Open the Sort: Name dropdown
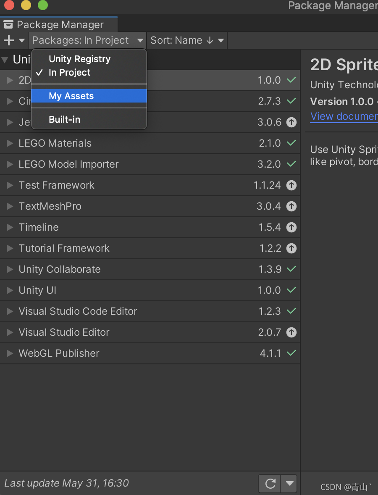This screenshot has width=378, height=495. [187, 40]
